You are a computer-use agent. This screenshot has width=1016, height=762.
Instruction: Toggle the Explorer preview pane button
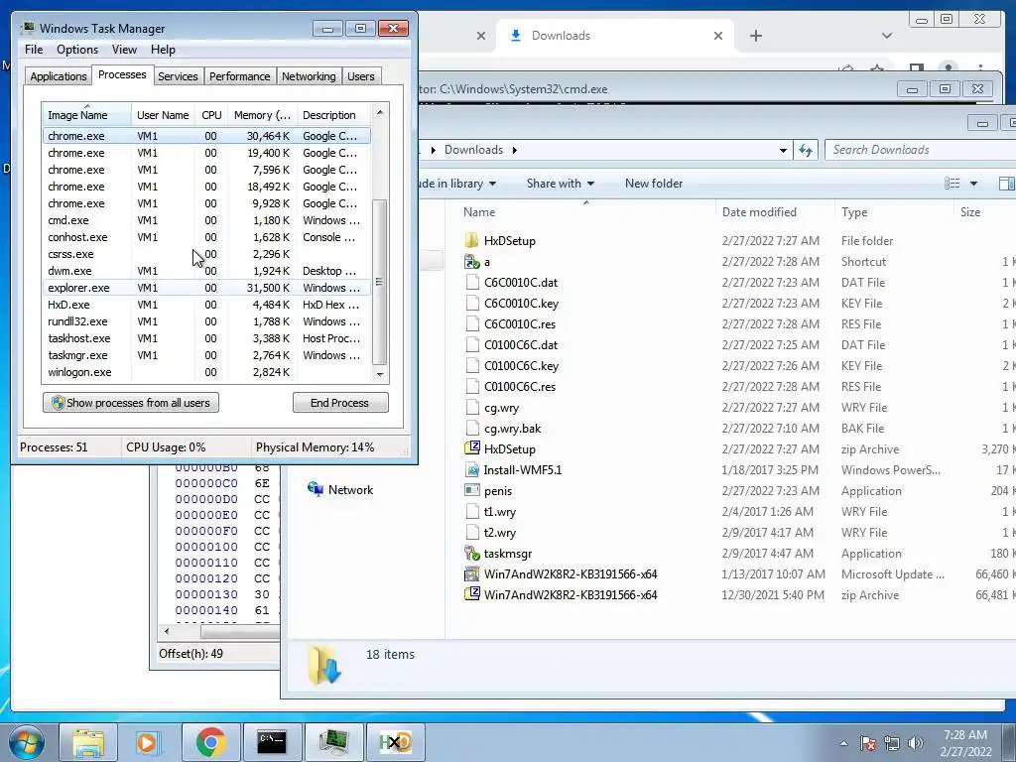tap(1007, 184)
